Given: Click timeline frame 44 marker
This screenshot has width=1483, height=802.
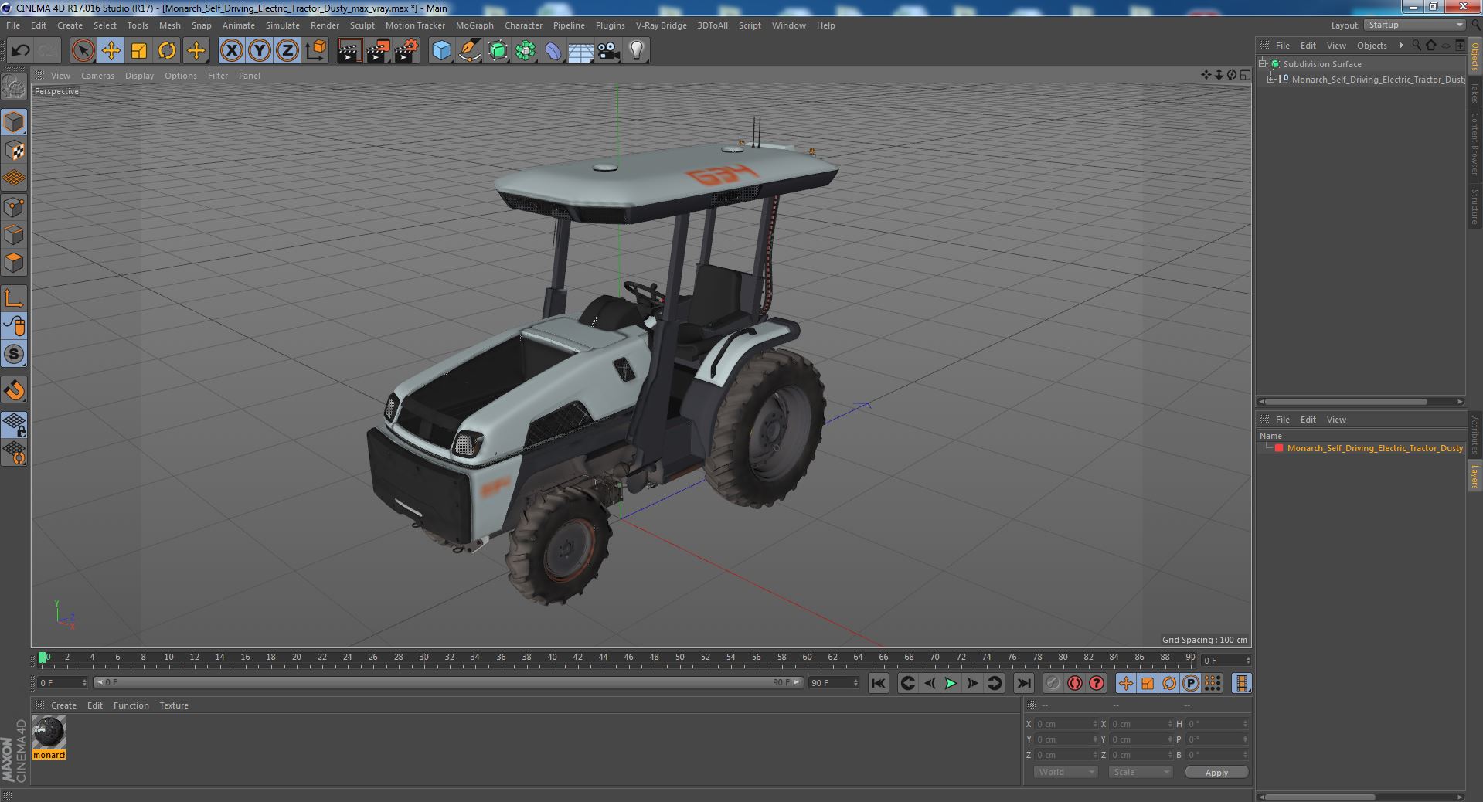Looking at the screenshot, I should coord(603,658).
